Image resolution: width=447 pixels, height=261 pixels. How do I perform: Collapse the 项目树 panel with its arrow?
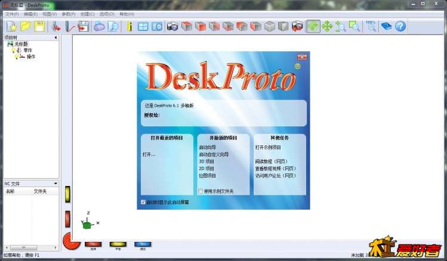pos(56,38)
